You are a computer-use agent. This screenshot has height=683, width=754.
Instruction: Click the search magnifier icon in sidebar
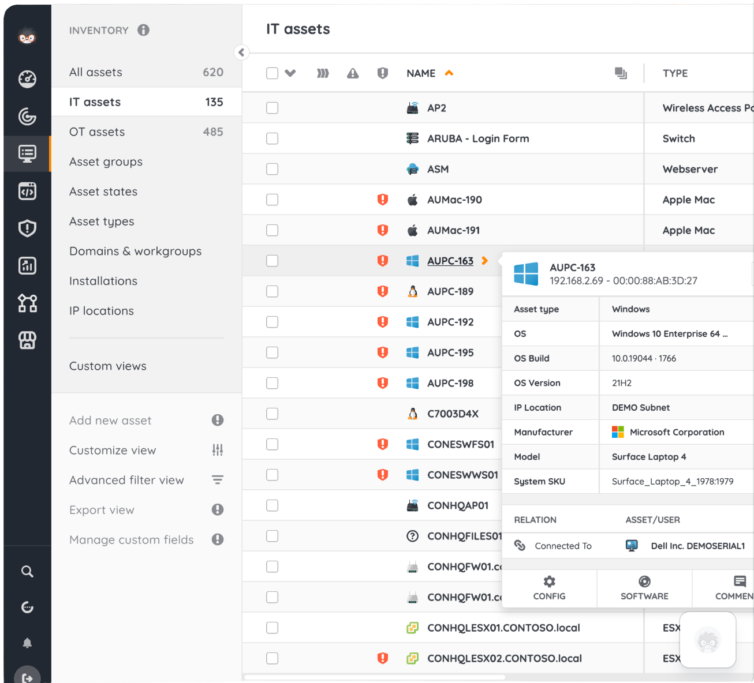[27, 572]
